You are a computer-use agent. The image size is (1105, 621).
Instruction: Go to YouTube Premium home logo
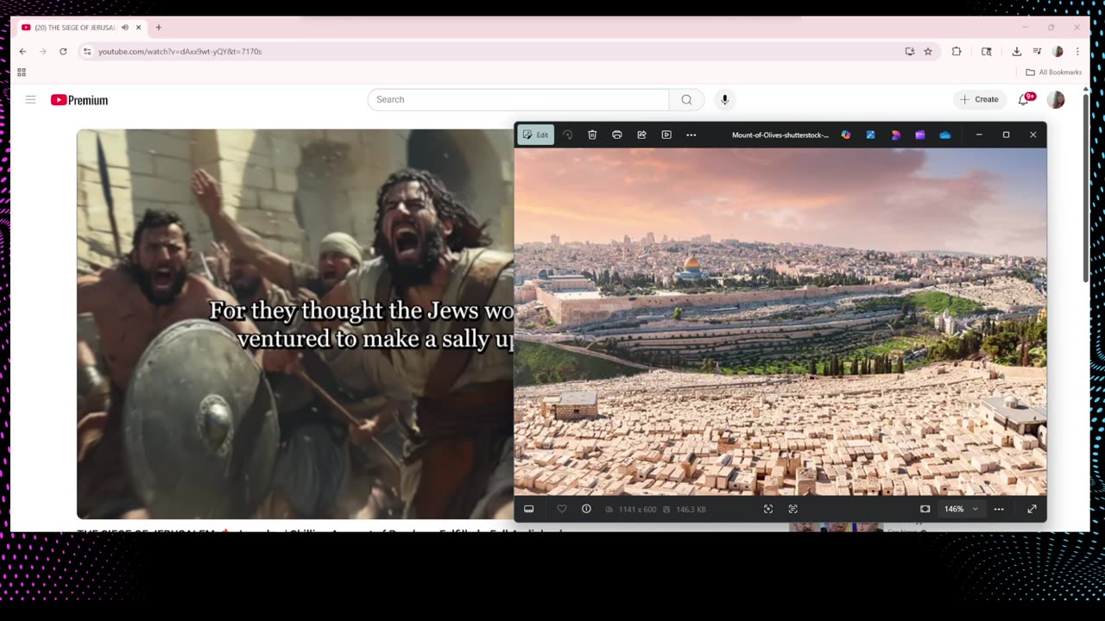(79, 100)
